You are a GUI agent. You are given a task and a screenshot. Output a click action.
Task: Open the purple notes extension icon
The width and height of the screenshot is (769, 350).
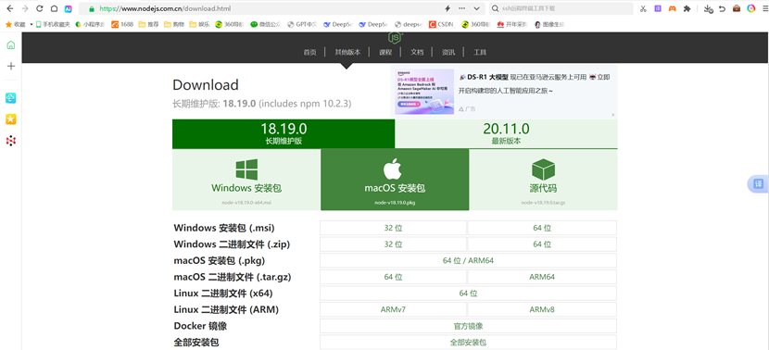pyautogui.click(x=658, y=8)
